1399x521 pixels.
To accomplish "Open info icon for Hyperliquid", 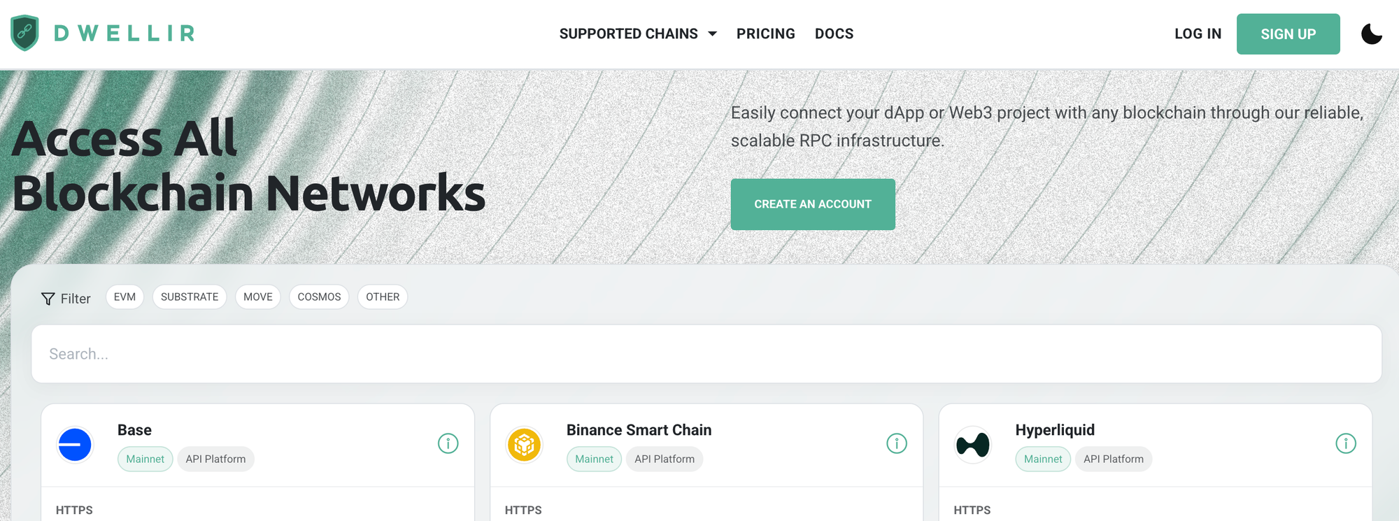I will tap(1345, 443).
